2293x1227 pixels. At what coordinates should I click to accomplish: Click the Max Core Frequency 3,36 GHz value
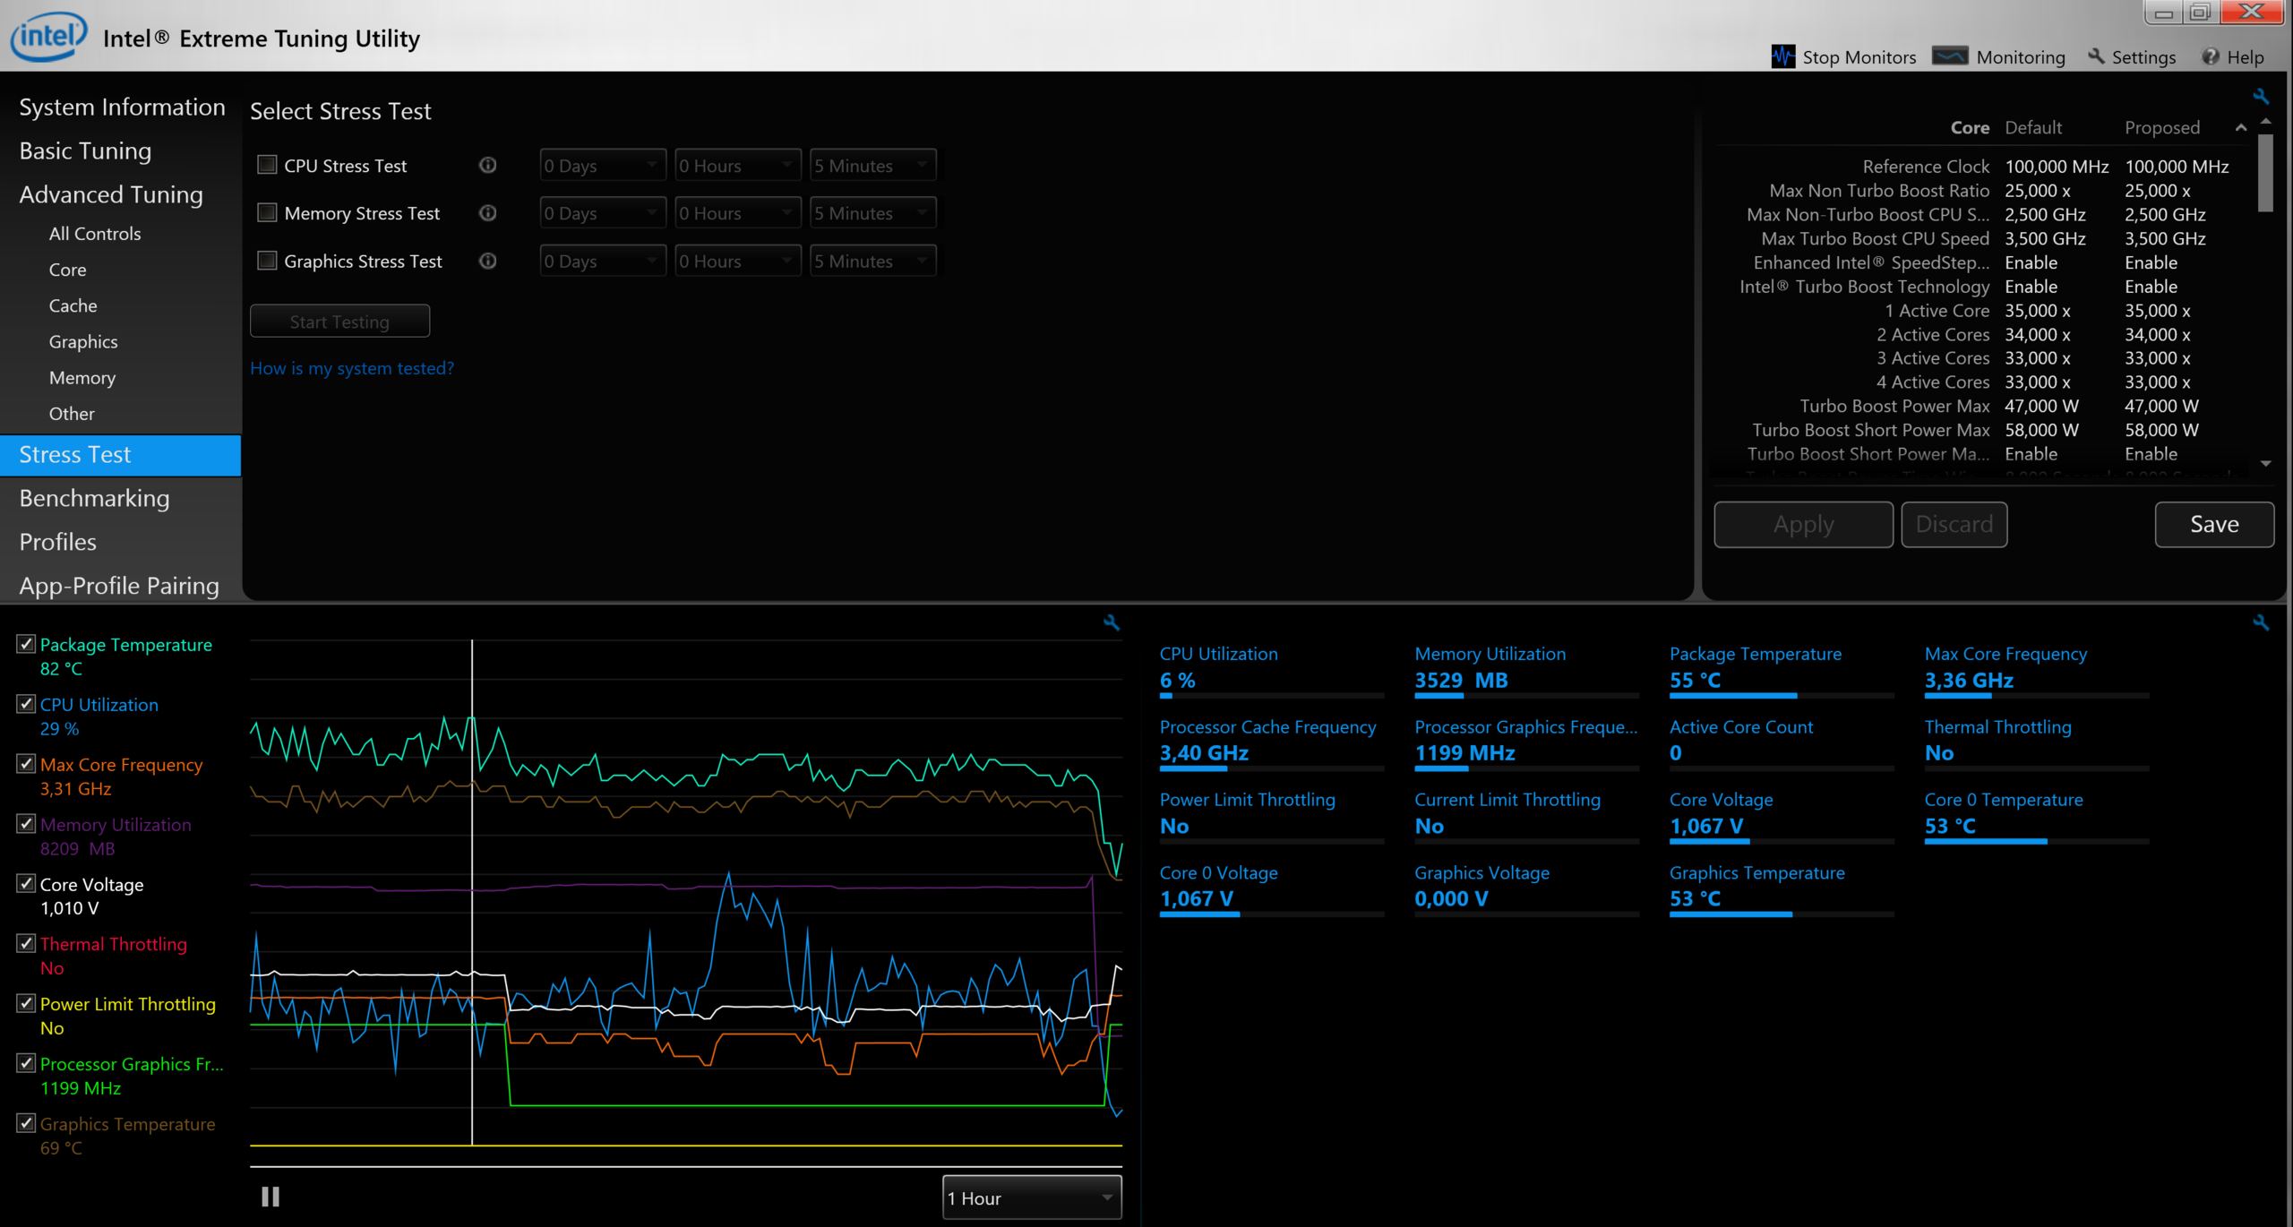[x=1969, y=681]
